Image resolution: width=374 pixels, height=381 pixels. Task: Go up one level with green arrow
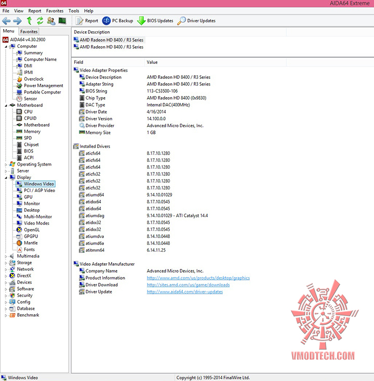tap(29, 21)
